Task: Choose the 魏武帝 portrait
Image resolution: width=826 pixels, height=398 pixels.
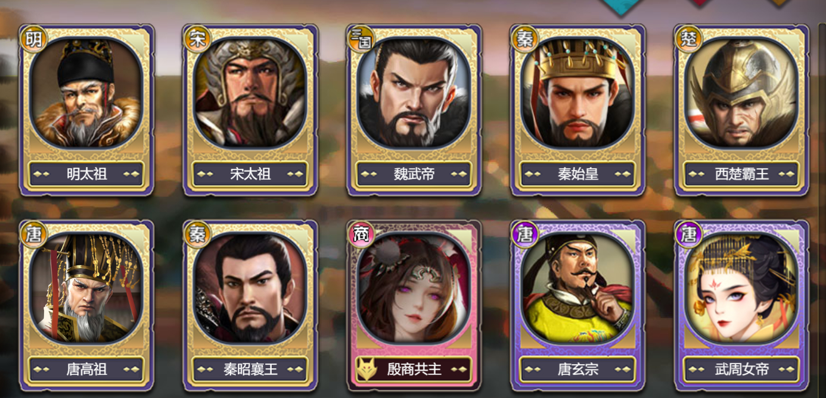Action: point(414,93)
